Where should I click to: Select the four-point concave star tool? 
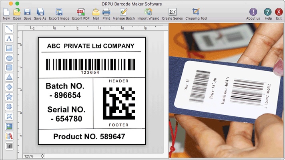point(9,116)
